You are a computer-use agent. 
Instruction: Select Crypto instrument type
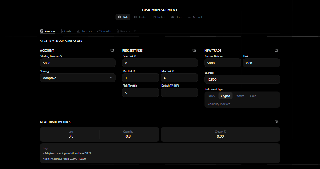(x=225, y=96)
